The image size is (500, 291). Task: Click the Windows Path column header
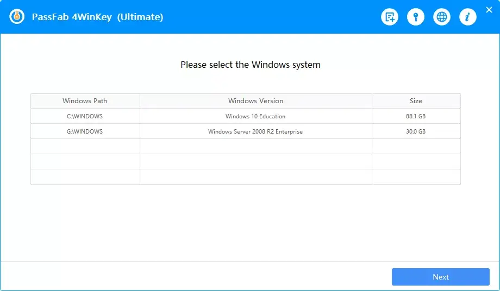pos(85,101)
